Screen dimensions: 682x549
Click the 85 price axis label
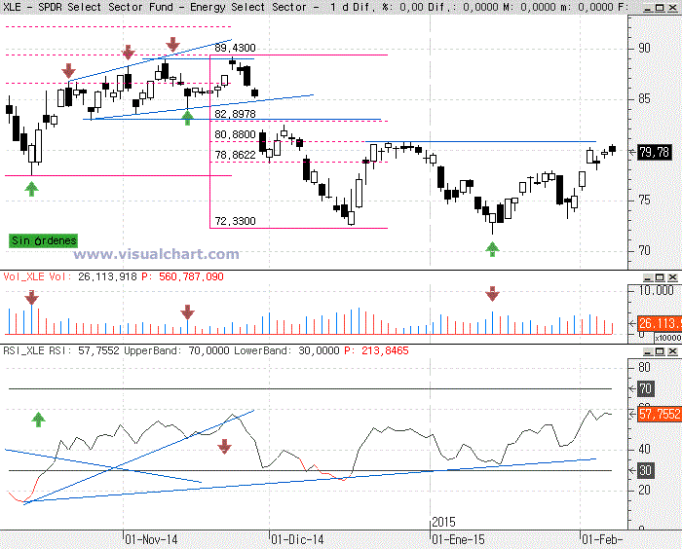coord(644,99)
